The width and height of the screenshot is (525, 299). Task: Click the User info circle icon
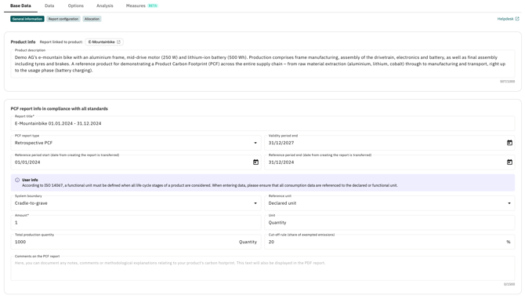click(17, 180)
